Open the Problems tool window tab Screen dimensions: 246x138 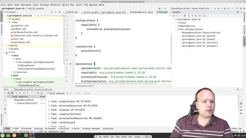(26, 129)
